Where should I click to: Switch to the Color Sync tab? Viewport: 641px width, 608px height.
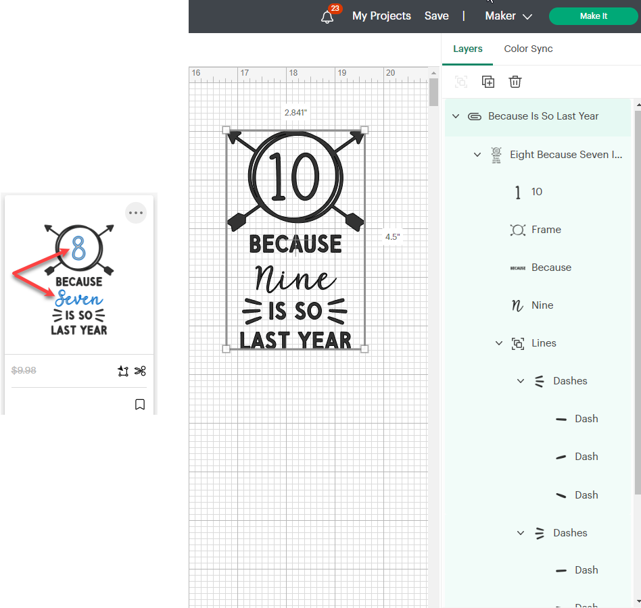528,49
